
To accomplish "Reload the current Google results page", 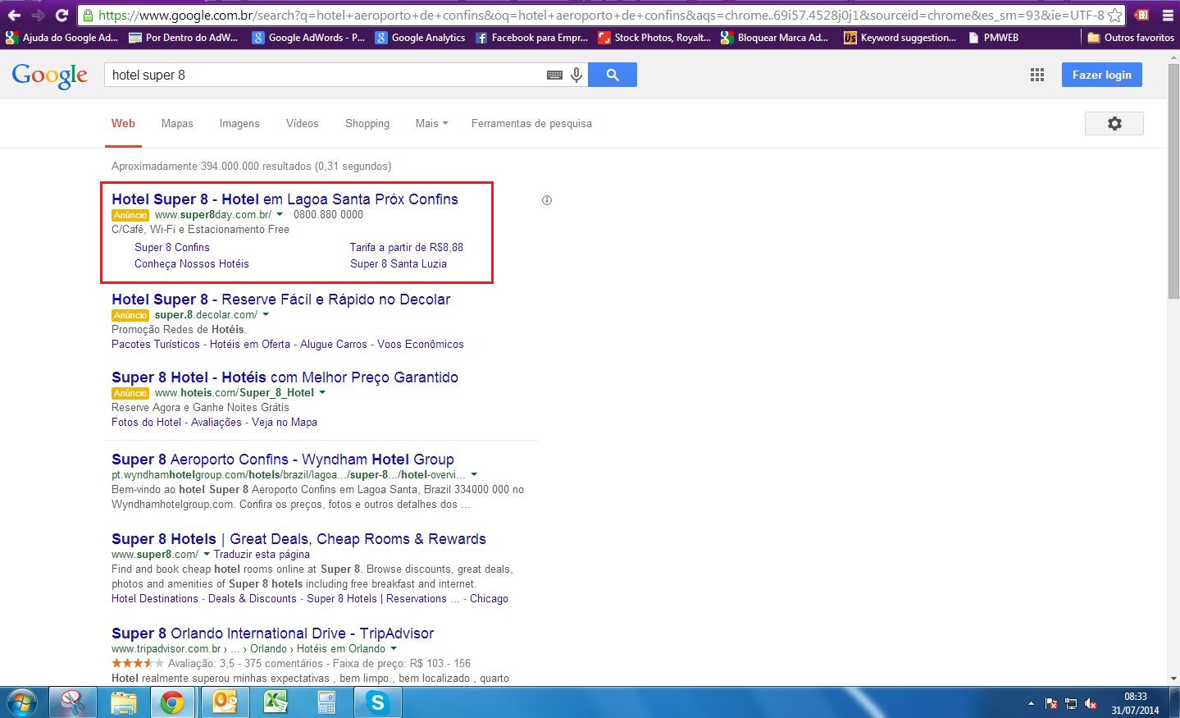I will click(62, 15).
